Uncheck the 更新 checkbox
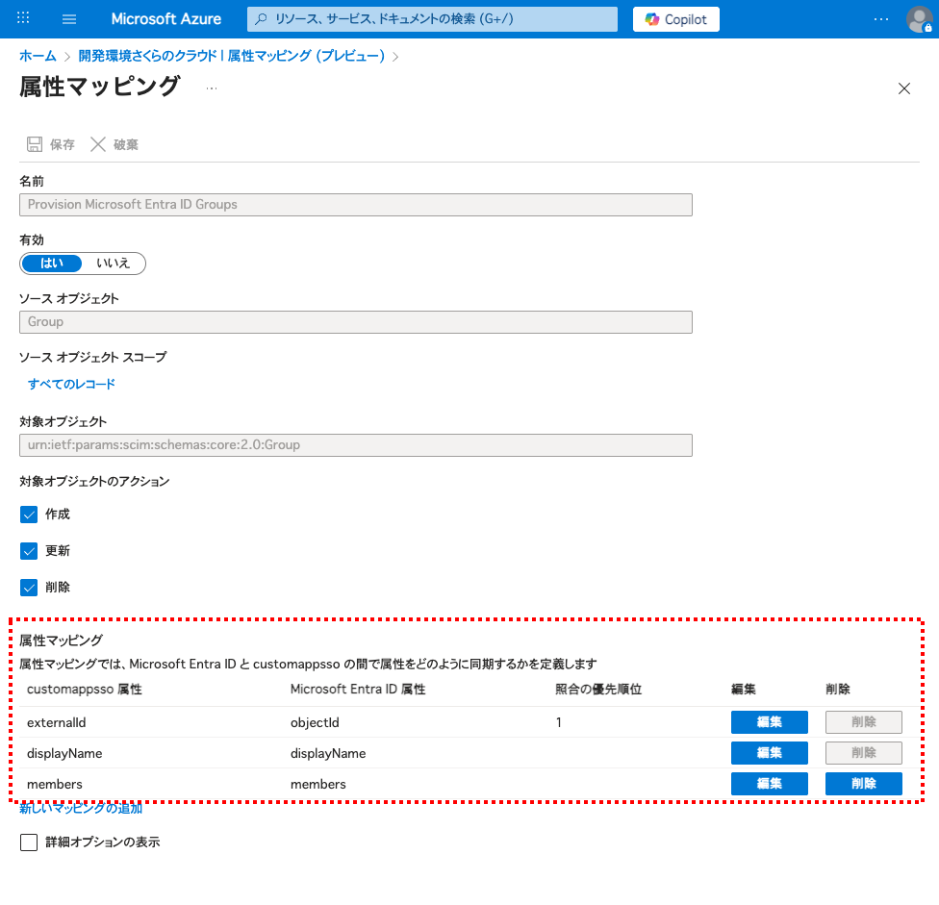 29,551
